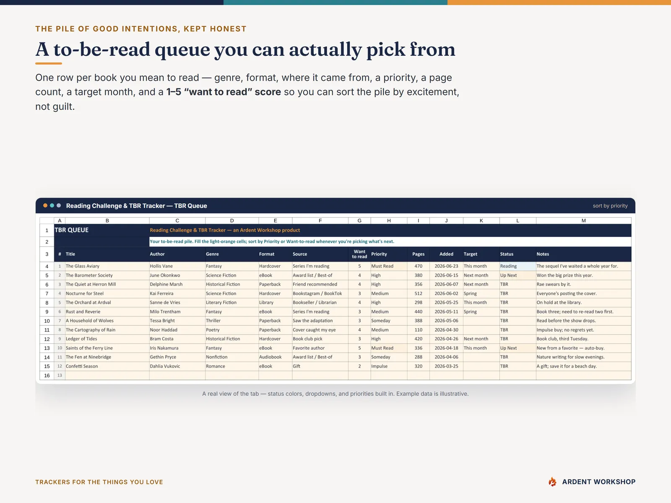Click the orange window dot

[45, 205]
